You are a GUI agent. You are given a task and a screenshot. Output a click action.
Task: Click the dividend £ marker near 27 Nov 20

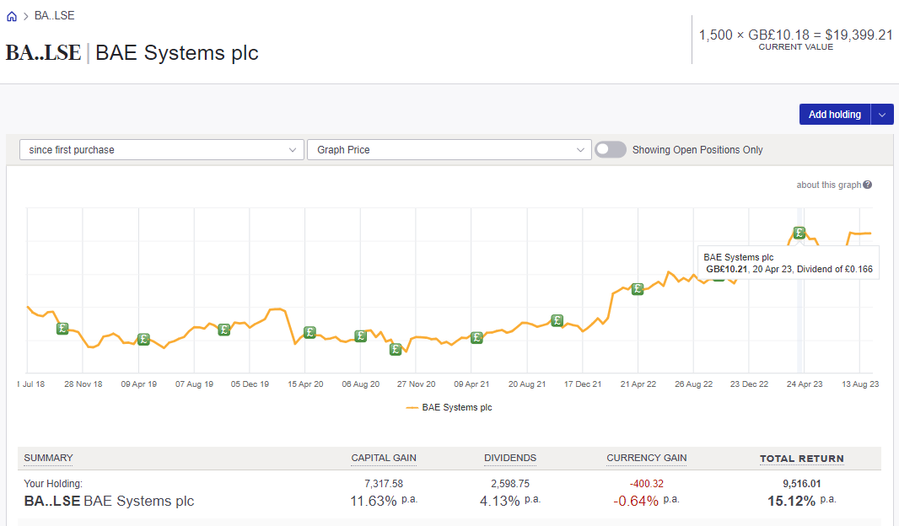click(x=396, y=347)
